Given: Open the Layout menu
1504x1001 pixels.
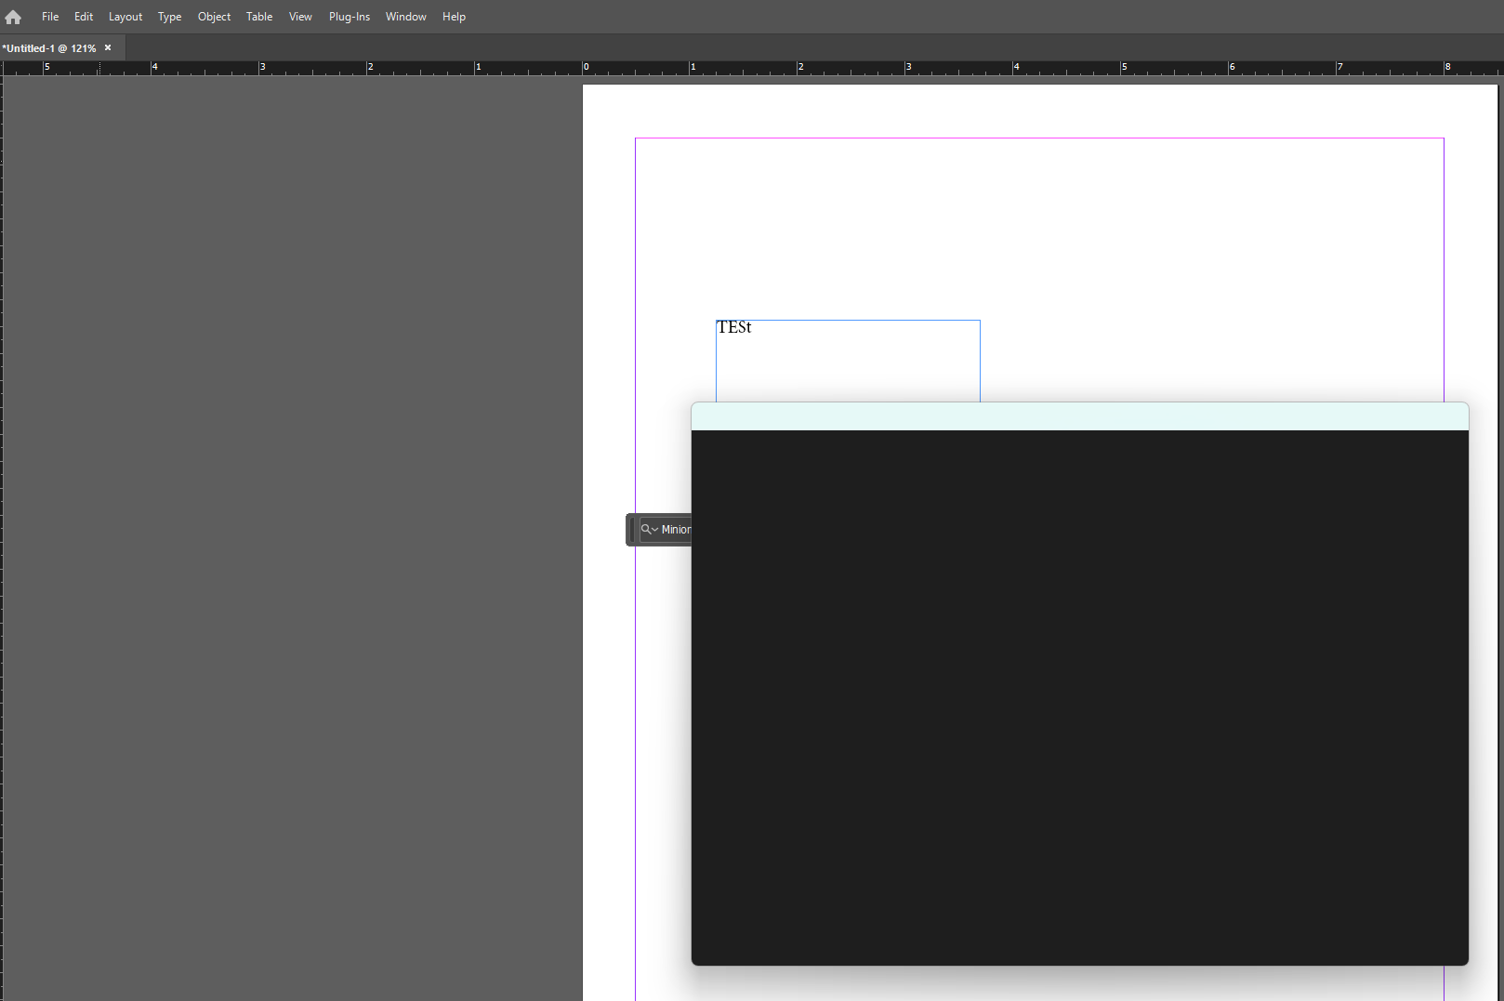Looking at the screenshot, I should tap(125, 16).
